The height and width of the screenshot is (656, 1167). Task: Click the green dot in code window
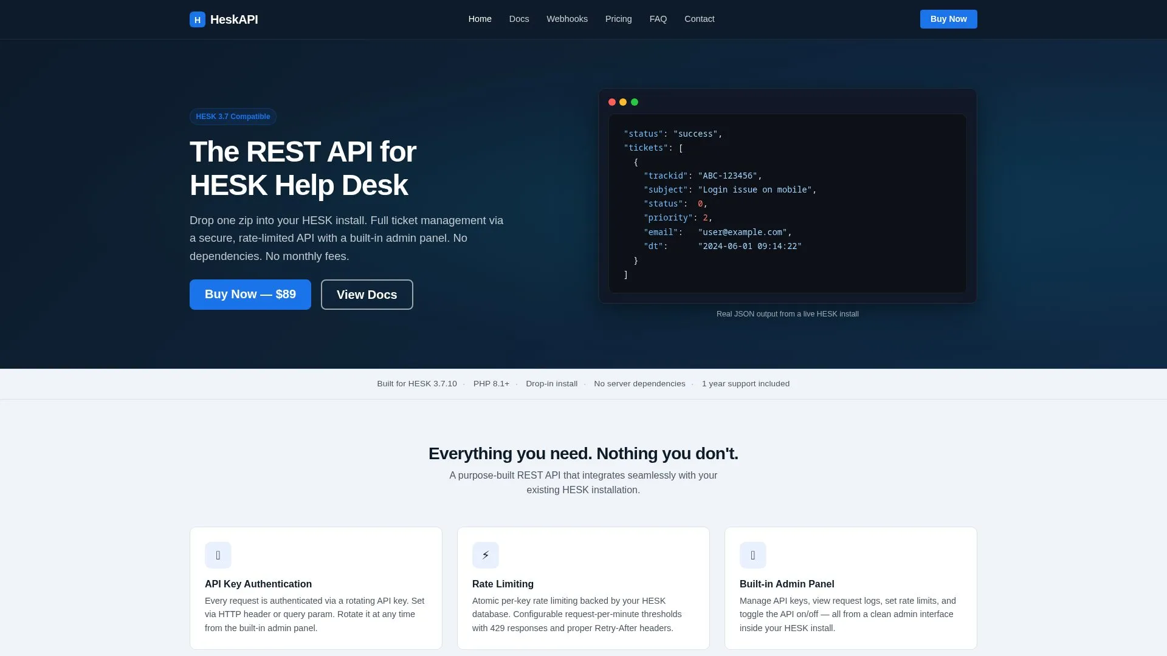click(x=635, y=102)
